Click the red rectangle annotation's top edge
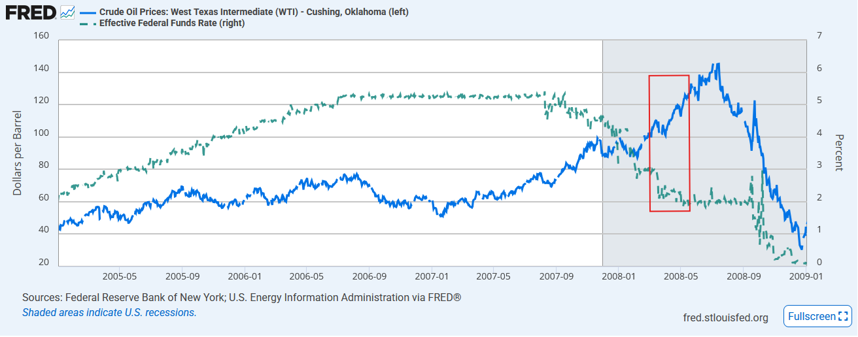This screenshot has height=337, width=858. click(x=669, y=76)
